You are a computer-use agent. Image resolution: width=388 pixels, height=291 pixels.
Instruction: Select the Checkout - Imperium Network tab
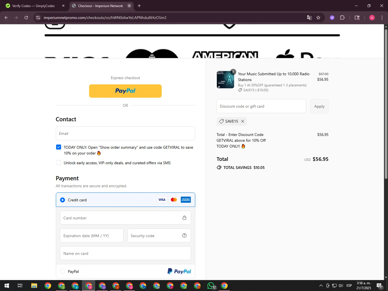[100, 6]
